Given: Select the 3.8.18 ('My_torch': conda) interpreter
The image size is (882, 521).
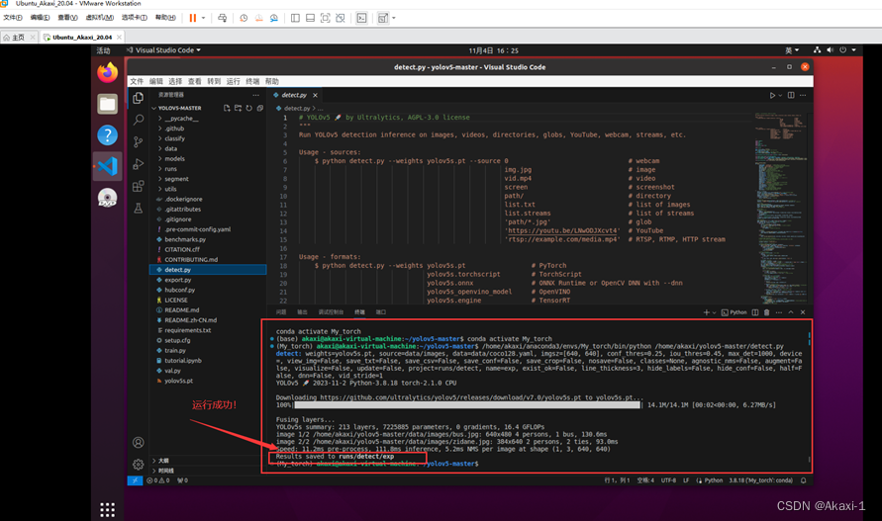Looking at the screenshot, I should 760,480.
